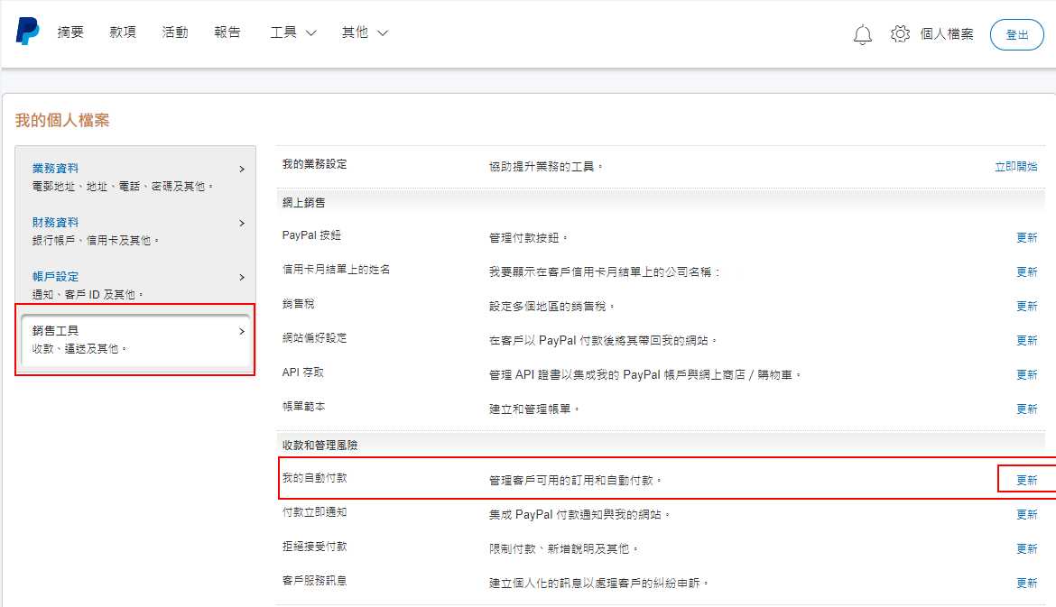Select the 報告 menu item
Image resolution: width=1056 pixels, height=607 pixels.
point(227,32)
